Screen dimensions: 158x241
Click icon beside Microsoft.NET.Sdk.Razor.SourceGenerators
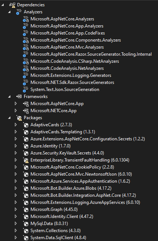point(26,83)
